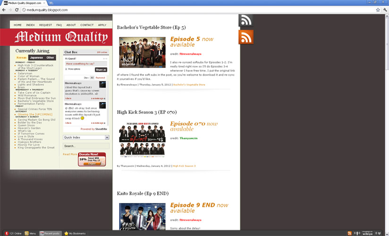Image resolution: width=389 pixels, height=236 pixels.
Task: Click the Powered by wibiya logo
Action: click(368, 233)
